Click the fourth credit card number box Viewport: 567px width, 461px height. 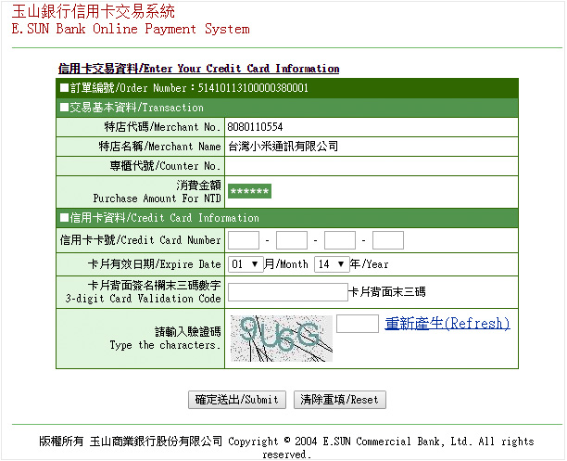pos(388,241)
